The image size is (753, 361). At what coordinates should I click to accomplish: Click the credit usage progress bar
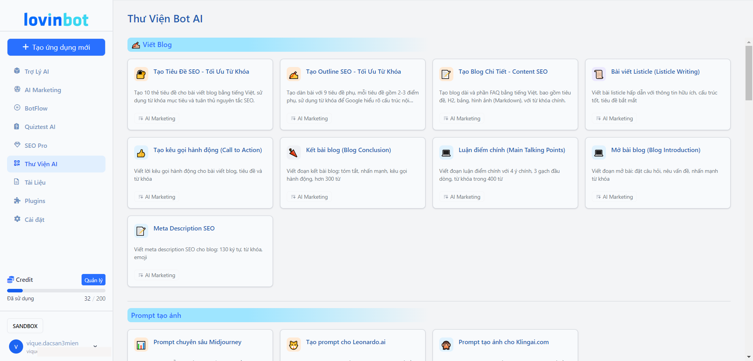[56, 290]
